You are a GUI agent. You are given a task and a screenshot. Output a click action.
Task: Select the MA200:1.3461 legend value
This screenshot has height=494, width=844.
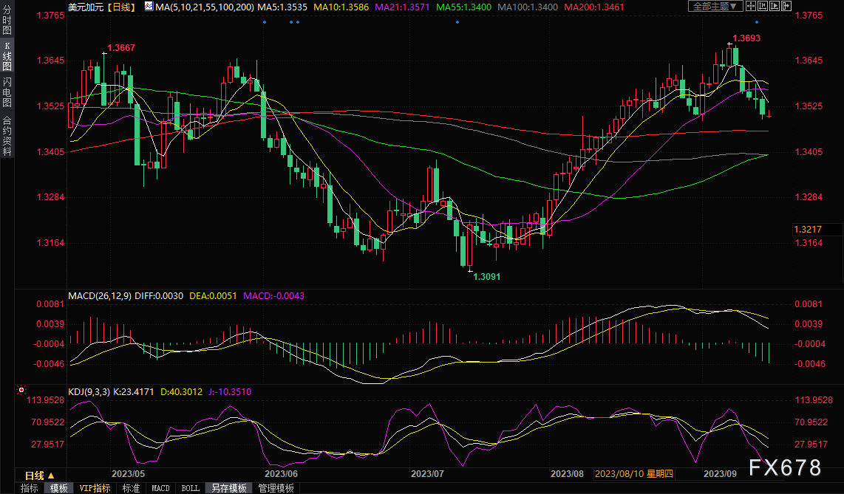(594, 7)
